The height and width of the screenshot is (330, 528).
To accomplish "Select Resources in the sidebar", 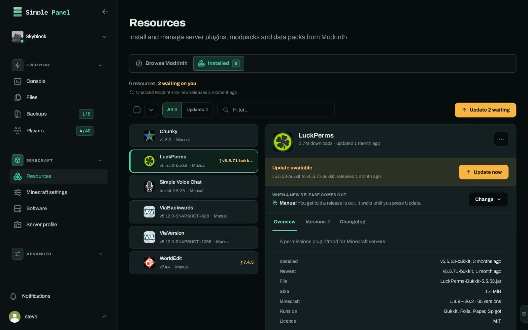I will pos(58,176).
